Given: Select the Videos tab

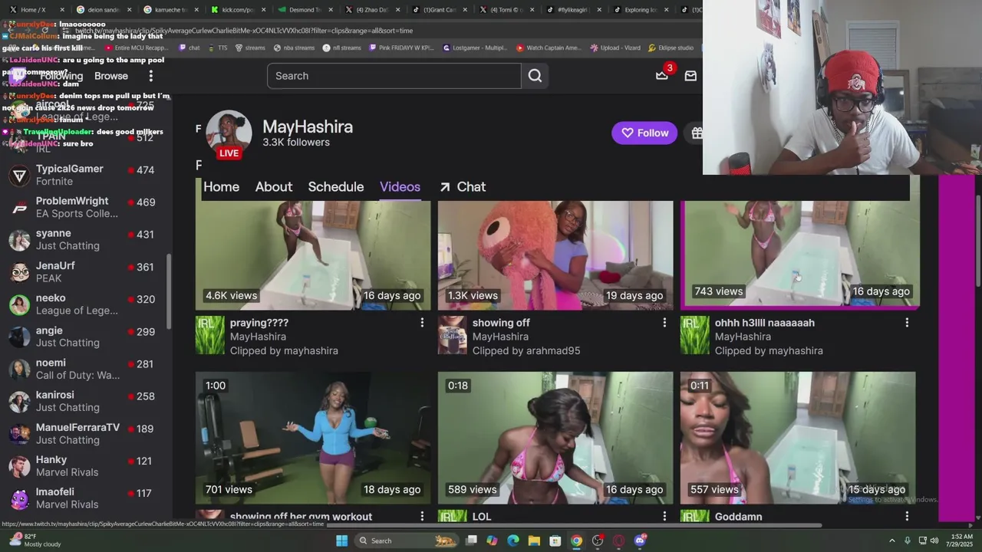Looking at the screenshot, I should pos(400,187).
